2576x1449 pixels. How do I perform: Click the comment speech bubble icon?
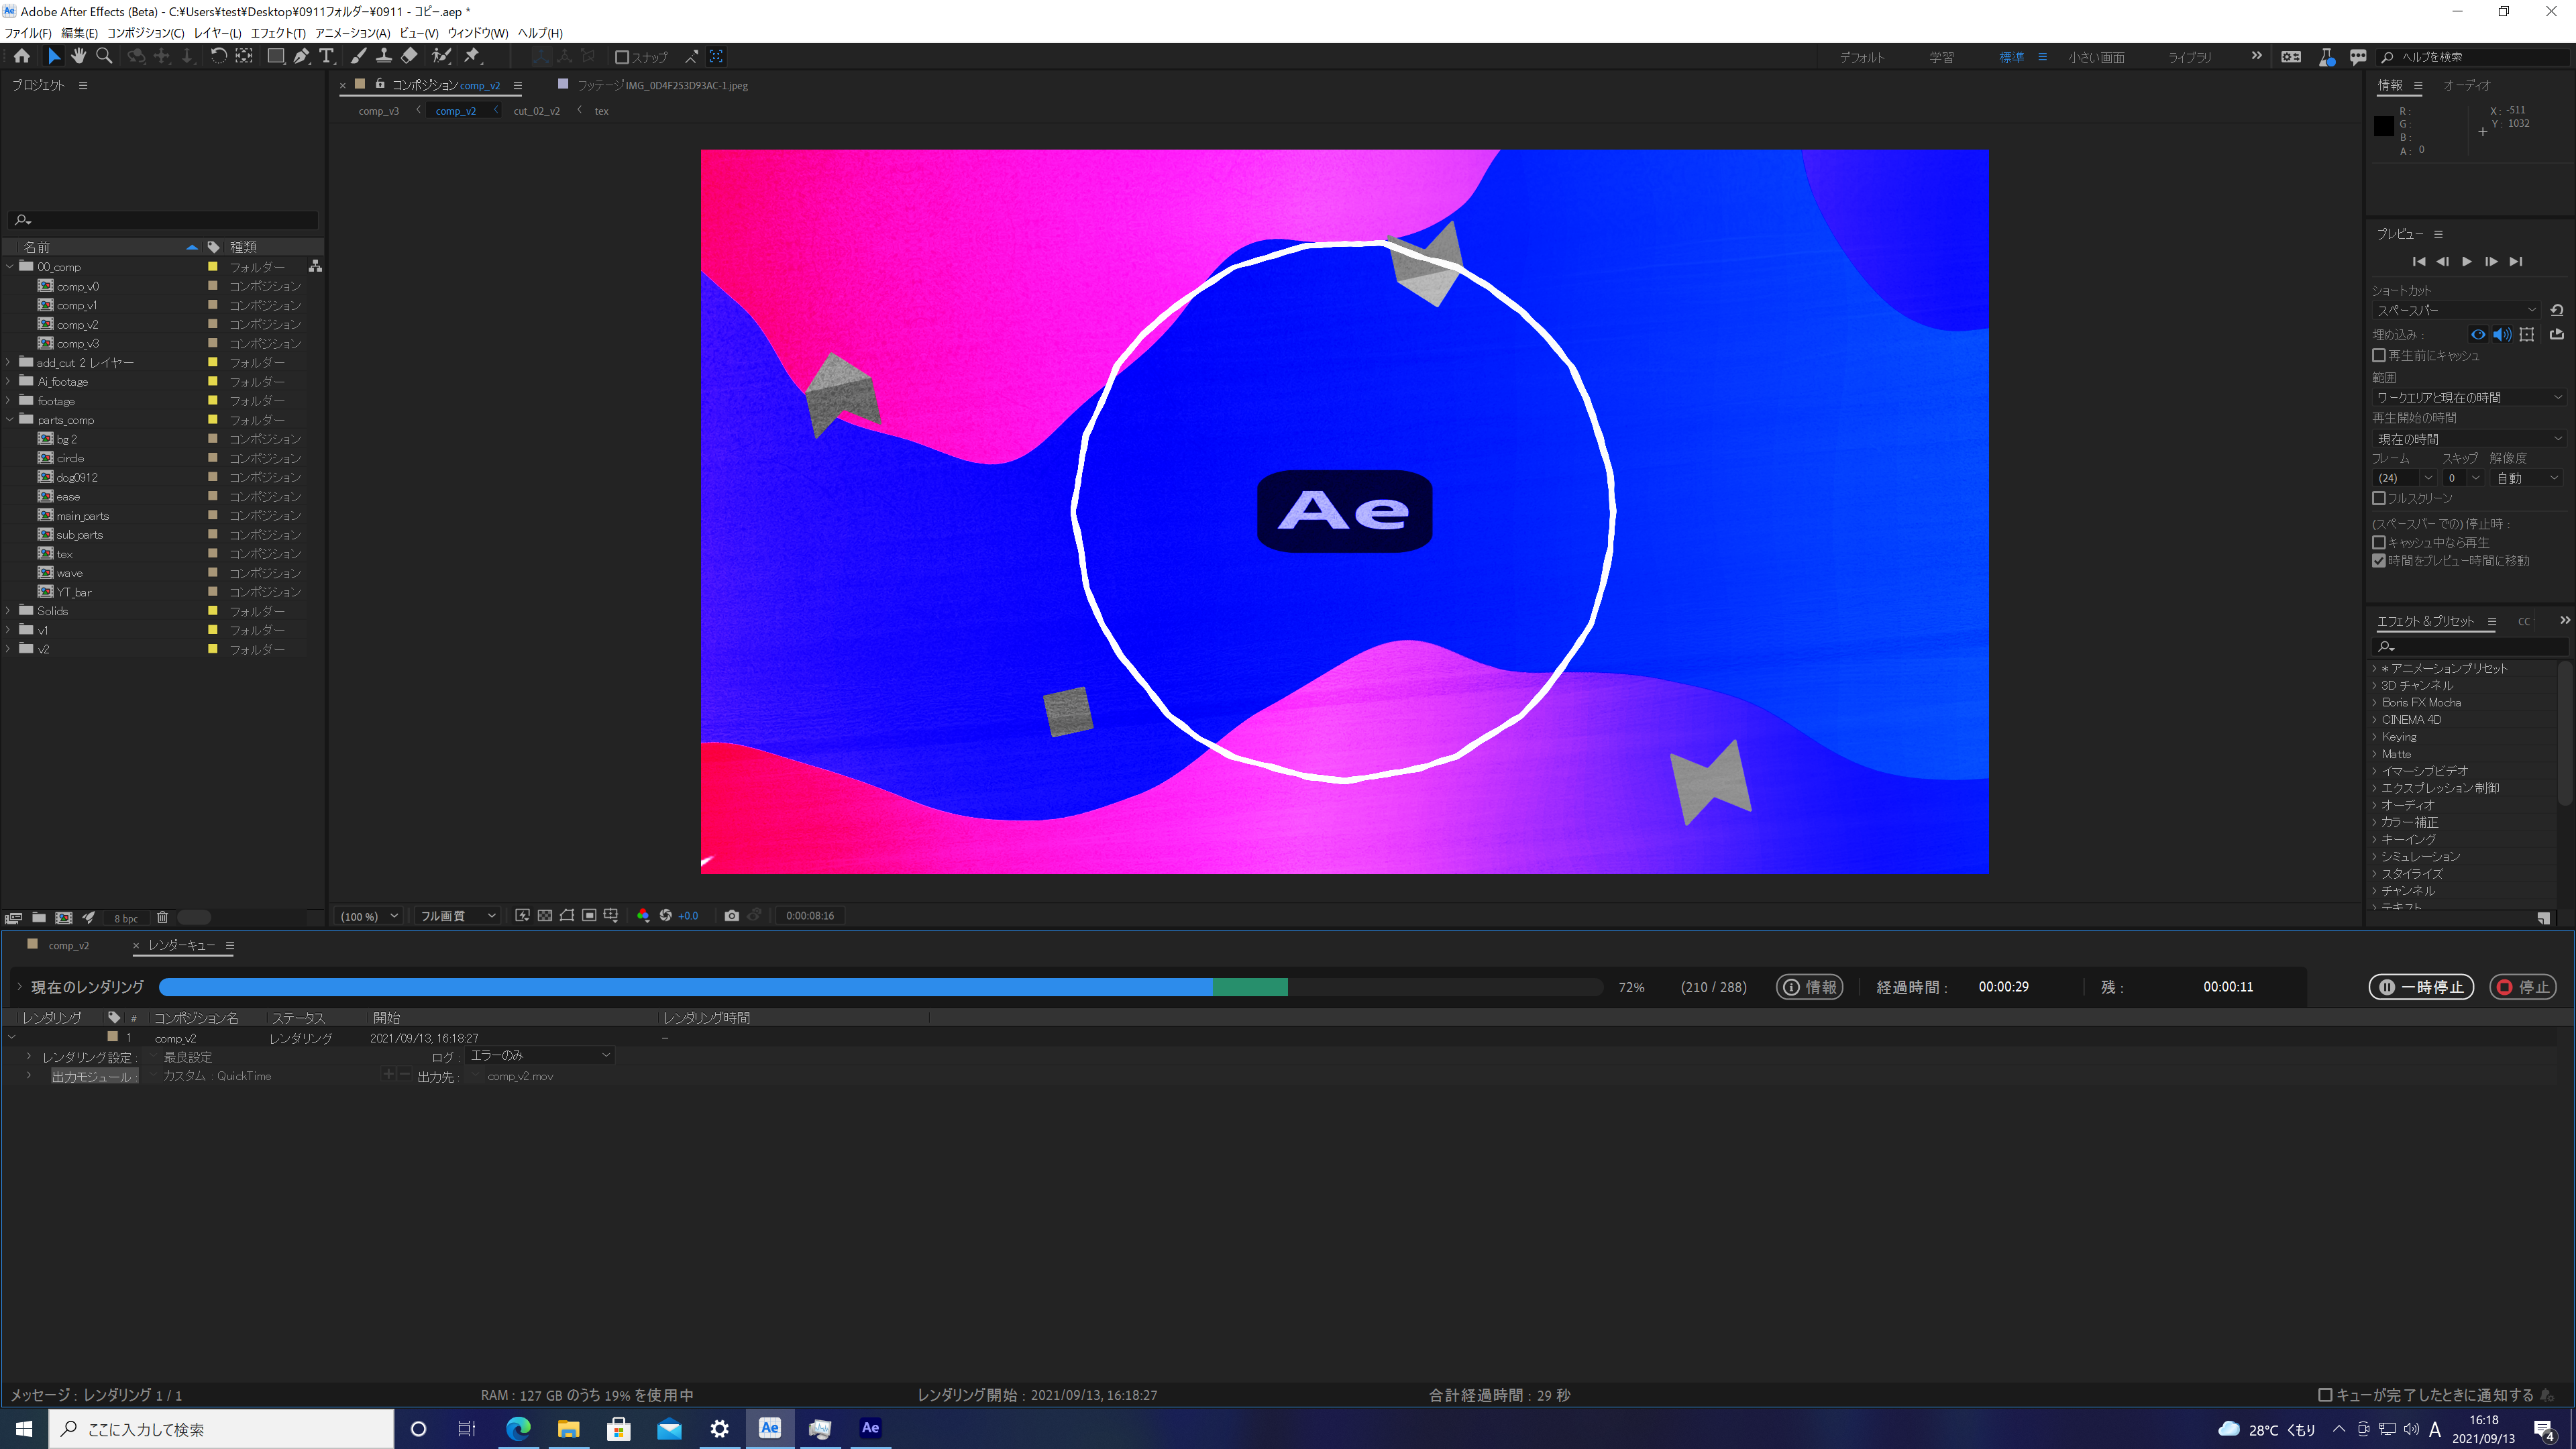tap(2358, 57)
